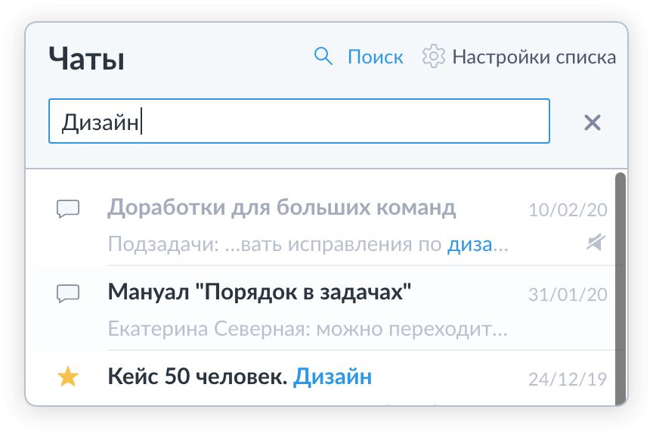Image resolution: width=653 pixels, height=434 pixels.
Task: Click the Екатерина Северная message preview
Action: pyautogui.click(x=308, y=330)
